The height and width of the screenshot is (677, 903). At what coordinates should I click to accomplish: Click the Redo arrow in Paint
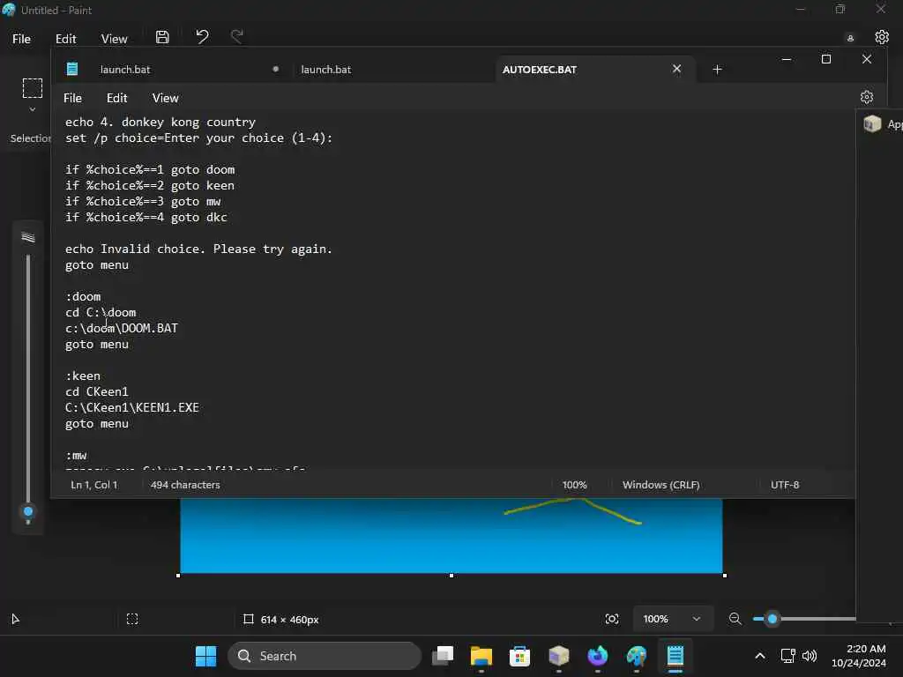tap(236, 37)
